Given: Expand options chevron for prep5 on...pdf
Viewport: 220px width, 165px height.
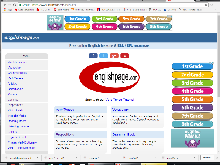Looking at the screenshot, I should (77, 158).
